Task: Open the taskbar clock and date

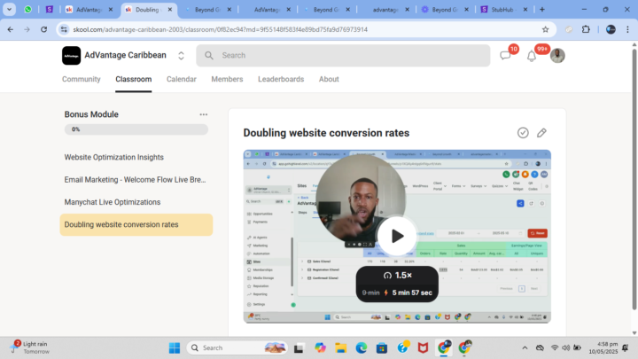Action: click(603, 347)
